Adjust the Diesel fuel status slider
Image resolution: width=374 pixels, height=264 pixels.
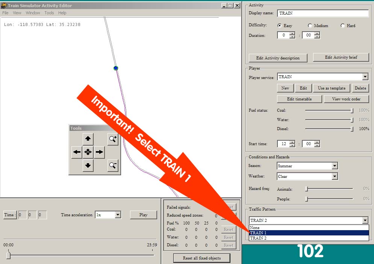coord(352,129)
